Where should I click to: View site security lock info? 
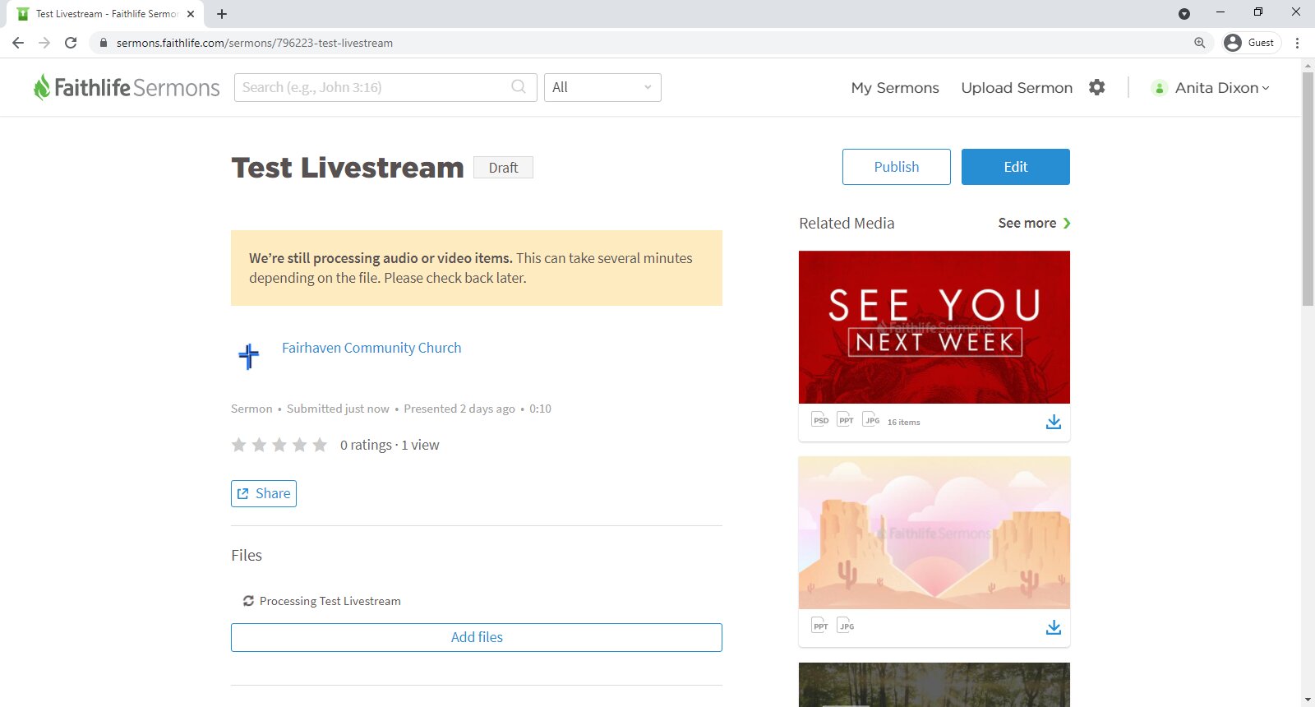[104, 43]
